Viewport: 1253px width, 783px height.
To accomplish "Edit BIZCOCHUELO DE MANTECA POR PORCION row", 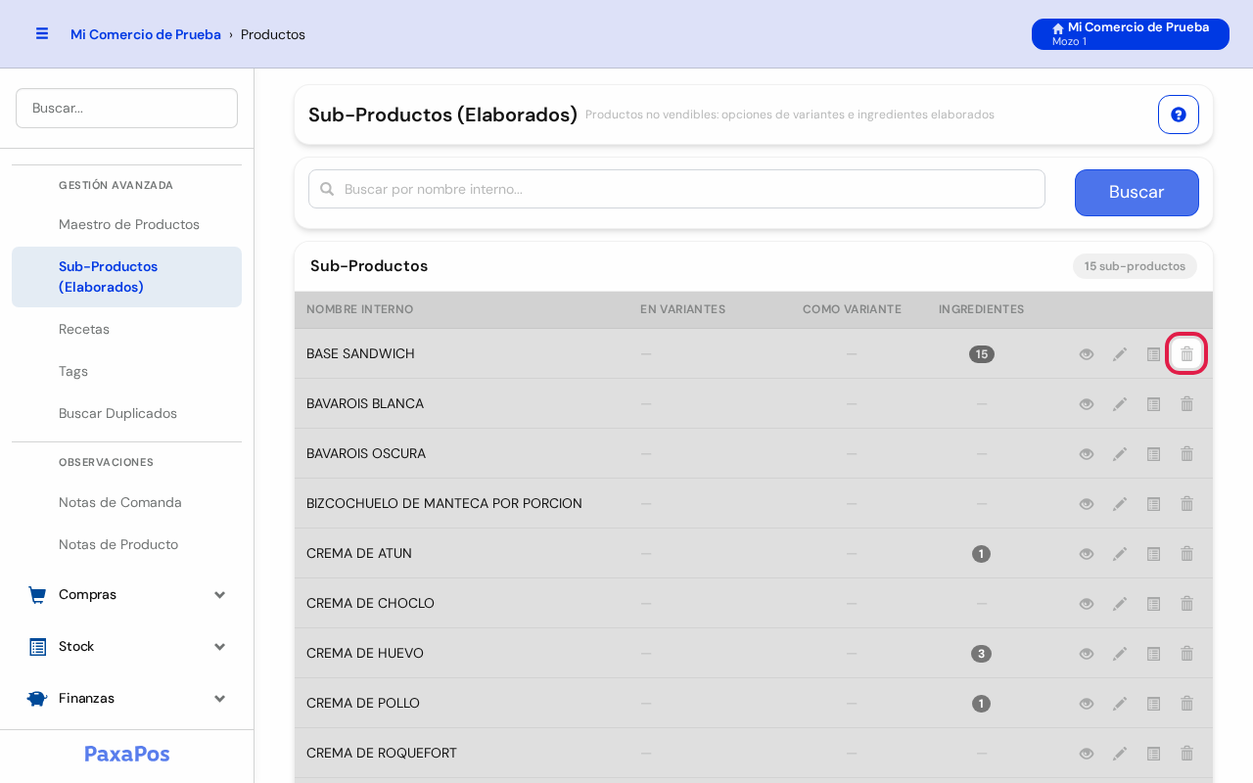I will coord(1120,504).
